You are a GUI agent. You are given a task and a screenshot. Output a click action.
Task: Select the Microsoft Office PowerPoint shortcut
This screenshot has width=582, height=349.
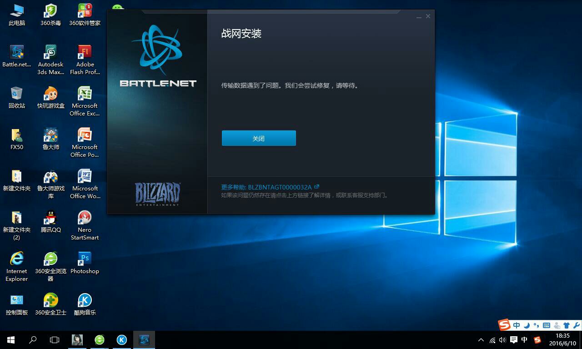85,143
